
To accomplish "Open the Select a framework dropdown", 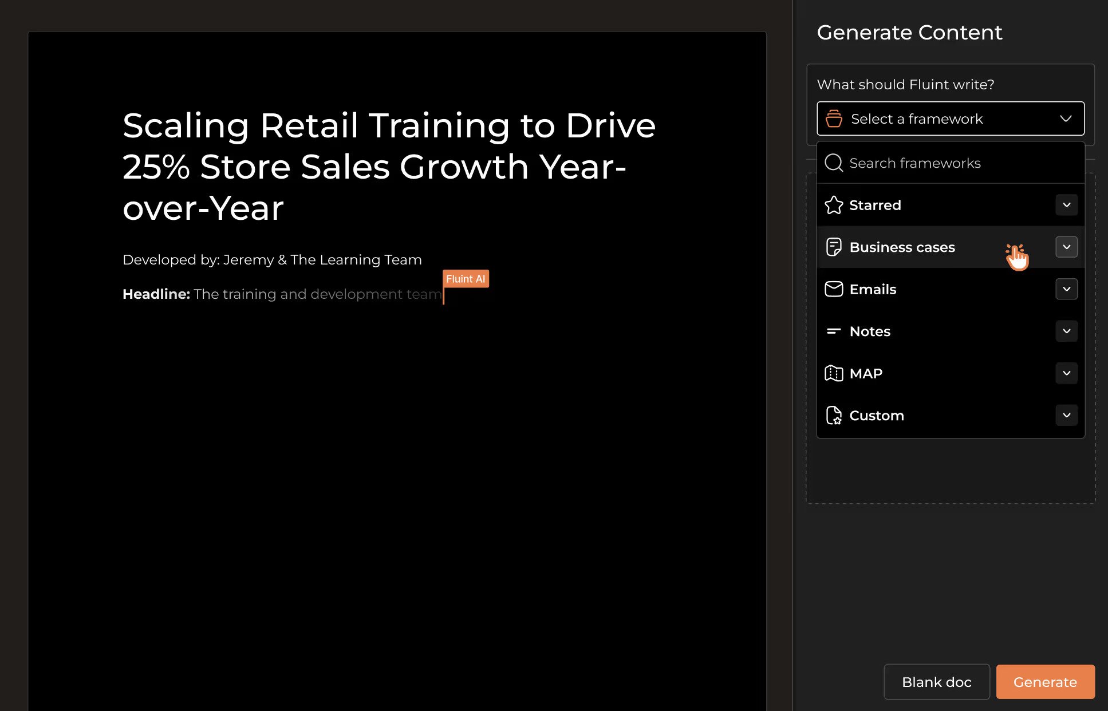I will (x=951, y=118).
